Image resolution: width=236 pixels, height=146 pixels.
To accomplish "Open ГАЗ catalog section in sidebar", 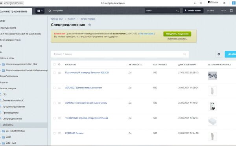I will coord(4,94).
